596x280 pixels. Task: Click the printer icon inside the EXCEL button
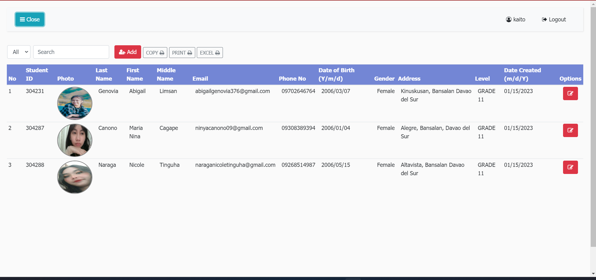(x=218, y=52)
